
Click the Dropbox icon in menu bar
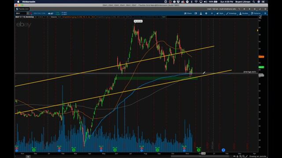[178, 2]
